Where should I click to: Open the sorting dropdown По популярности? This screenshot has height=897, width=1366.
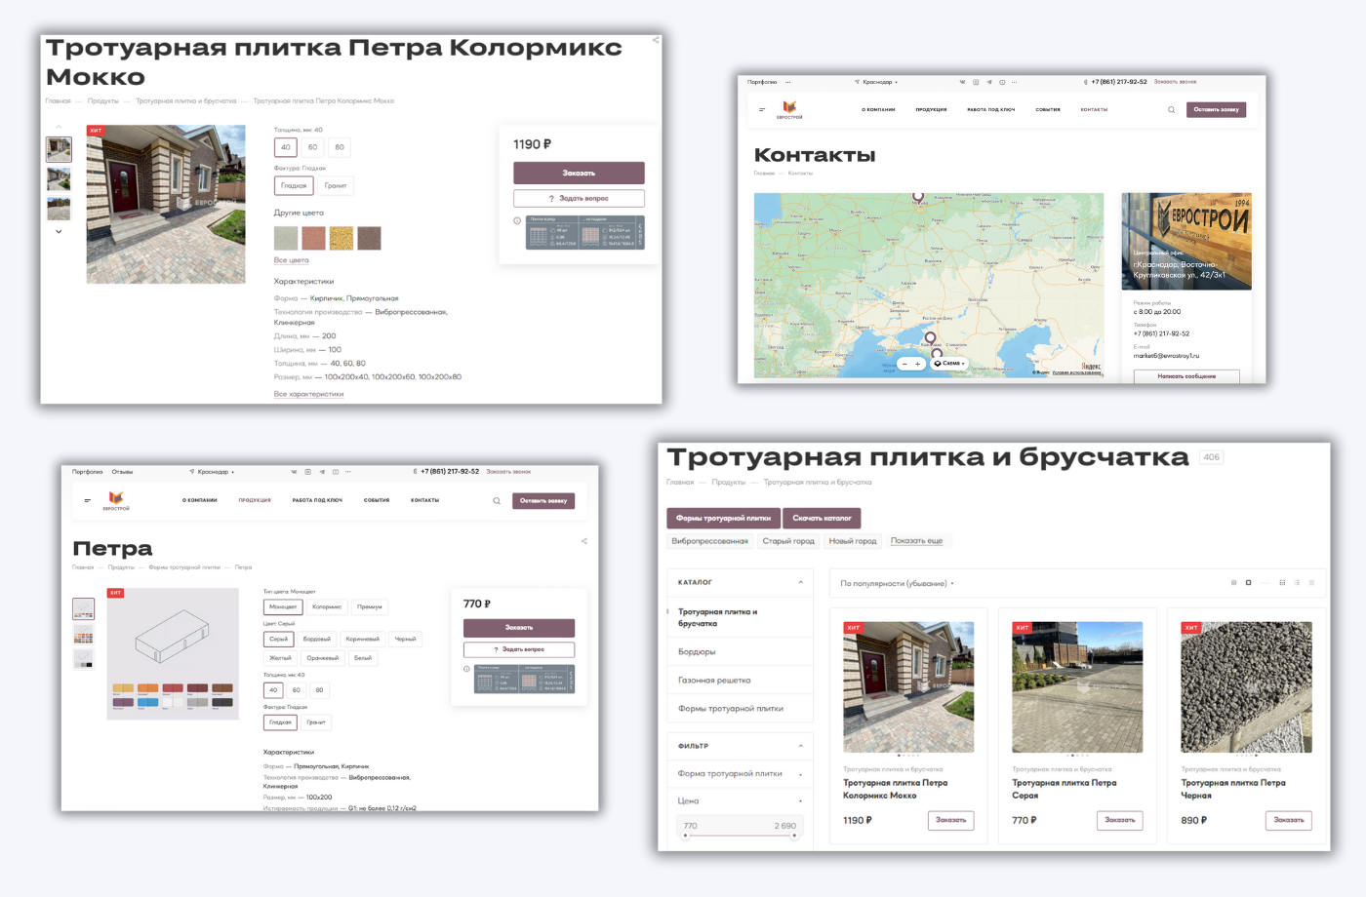897,584
